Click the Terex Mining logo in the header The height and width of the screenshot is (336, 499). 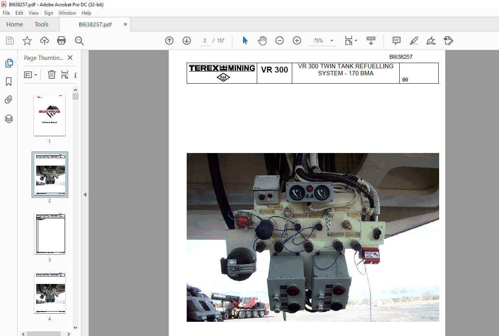coord(222,73)
